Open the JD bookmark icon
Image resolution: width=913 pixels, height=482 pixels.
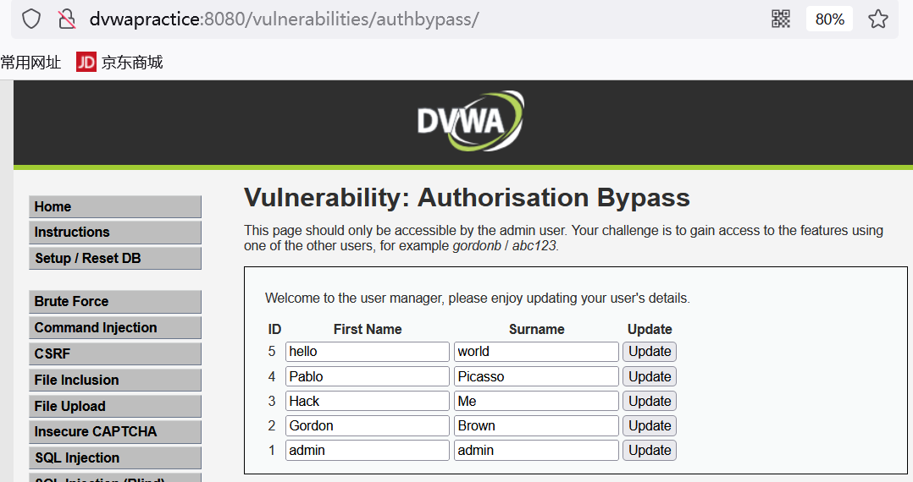(86, 62)
